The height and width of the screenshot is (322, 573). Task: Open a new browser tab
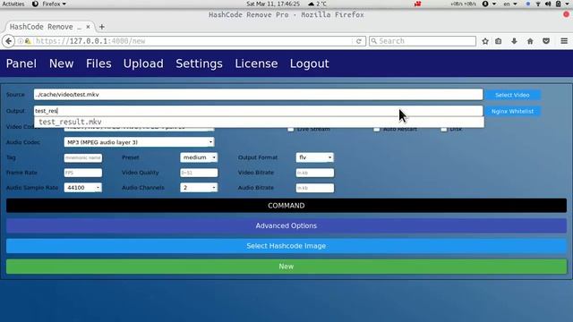pos(102,27)
